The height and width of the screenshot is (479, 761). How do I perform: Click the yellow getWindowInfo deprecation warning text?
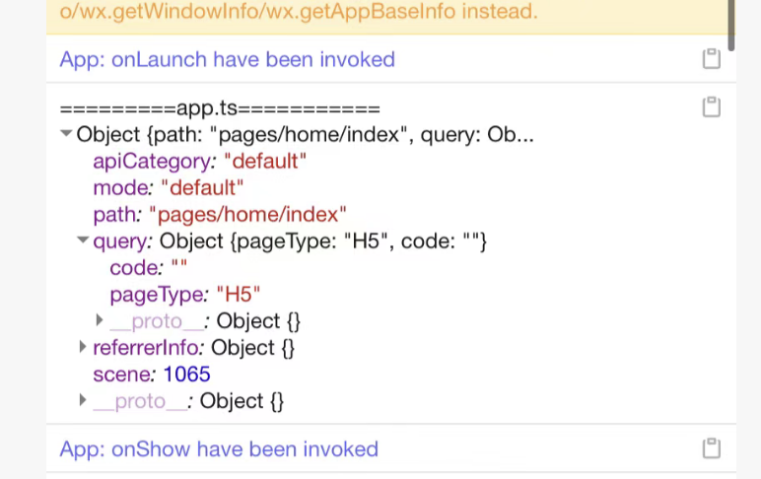click(299, 11)
